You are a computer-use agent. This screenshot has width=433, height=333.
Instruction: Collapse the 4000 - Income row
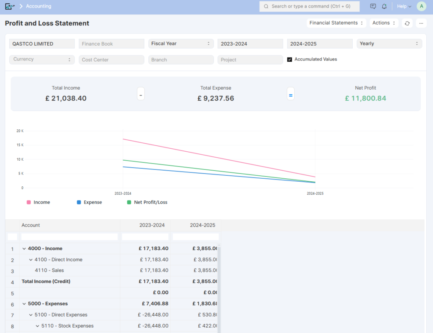[24, 248]
